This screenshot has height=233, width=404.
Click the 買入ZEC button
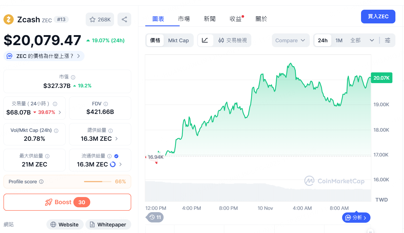[378, 17]
